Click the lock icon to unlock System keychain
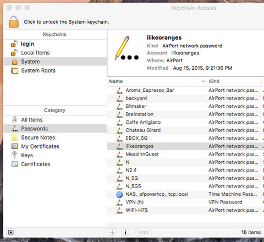The image size is (264, 242). (14, 22)
